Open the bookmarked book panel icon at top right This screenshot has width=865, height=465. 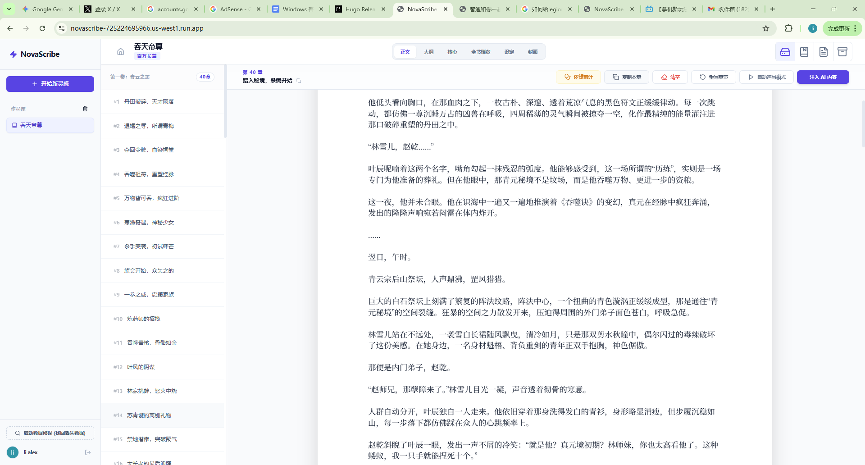click(804, 51)
